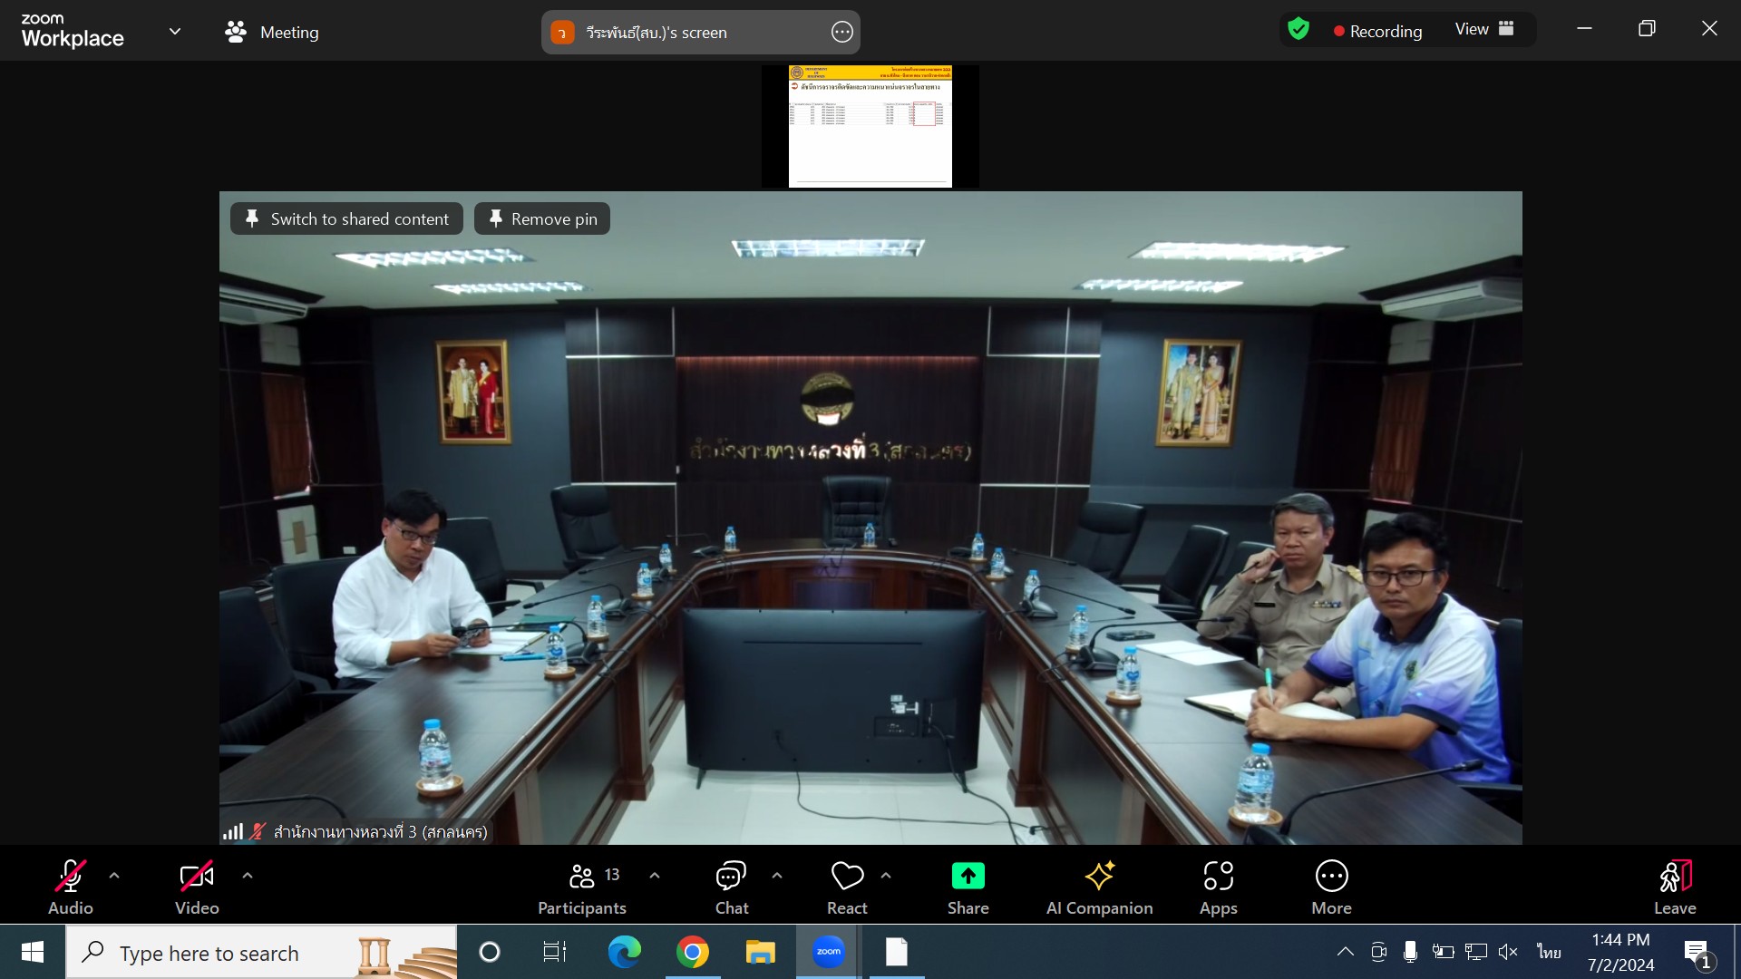1741x979 pixels.
Task: Expand video options arrow next to Video
Action: point(248,876)
